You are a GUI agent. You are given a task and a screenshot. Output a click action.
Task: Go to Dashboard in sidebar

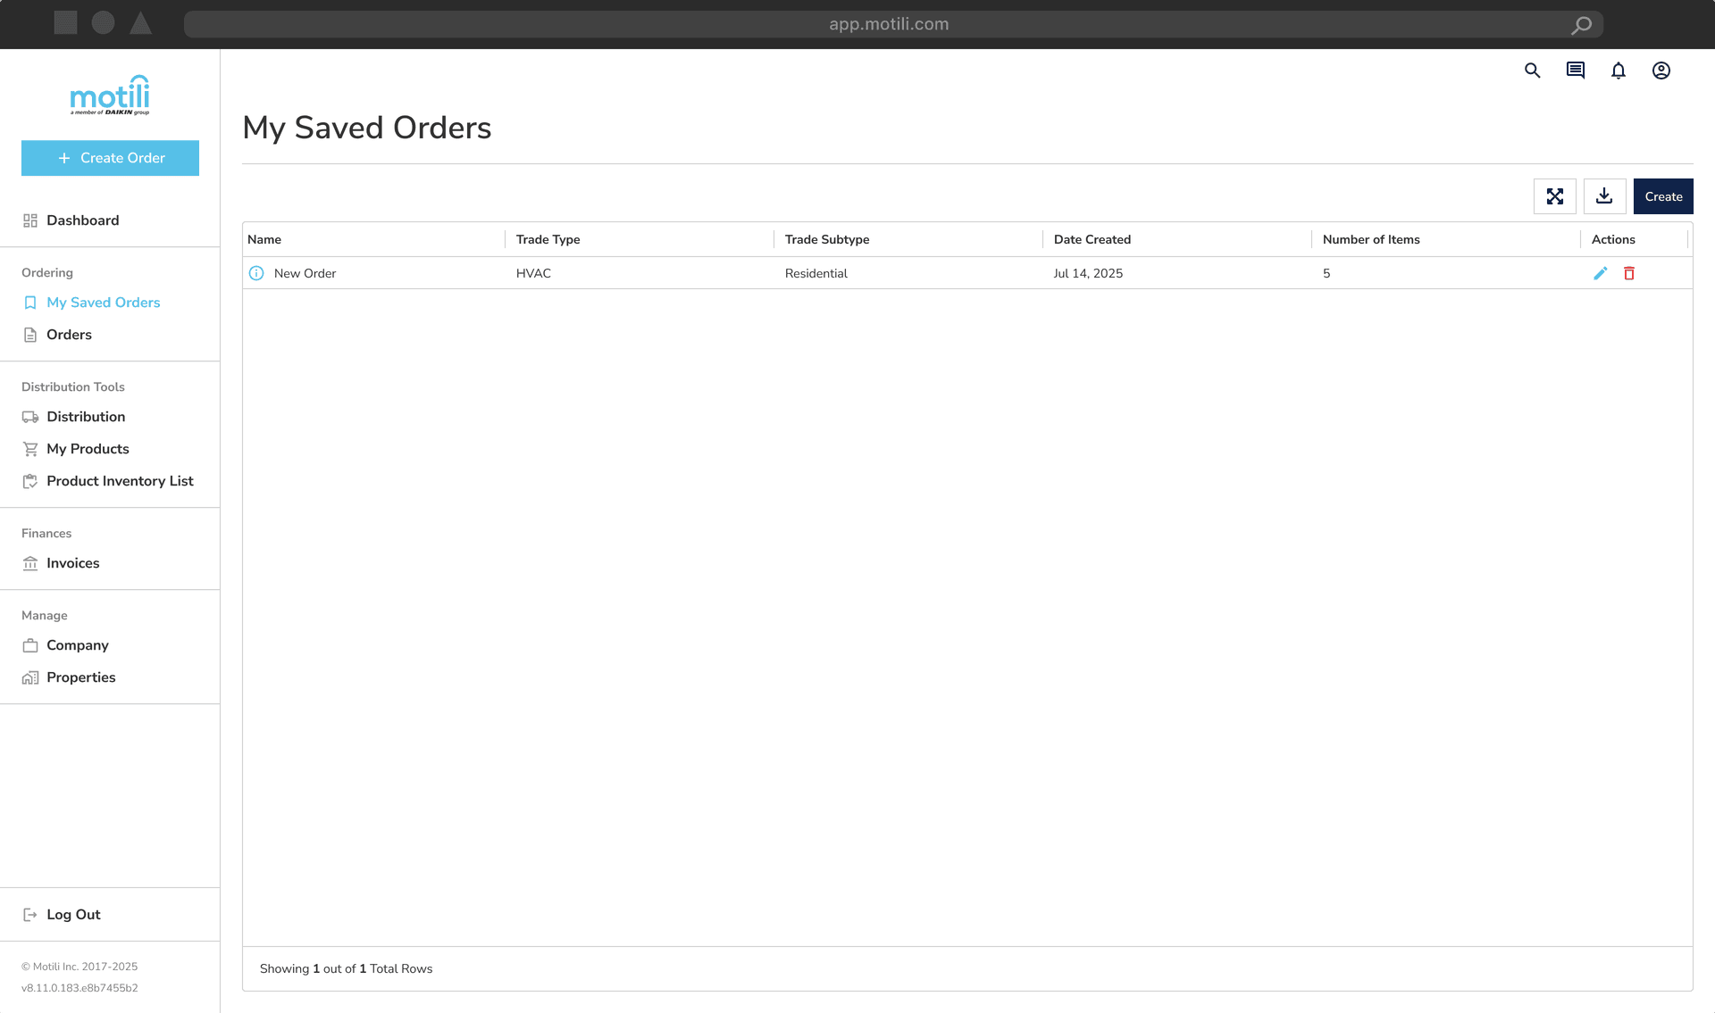click(82, 220)
